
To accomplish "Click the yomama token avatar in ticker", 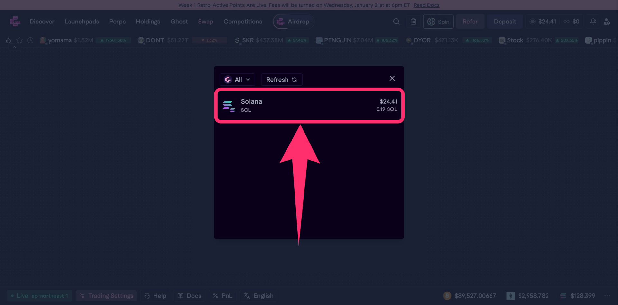I will coord(43,40).
